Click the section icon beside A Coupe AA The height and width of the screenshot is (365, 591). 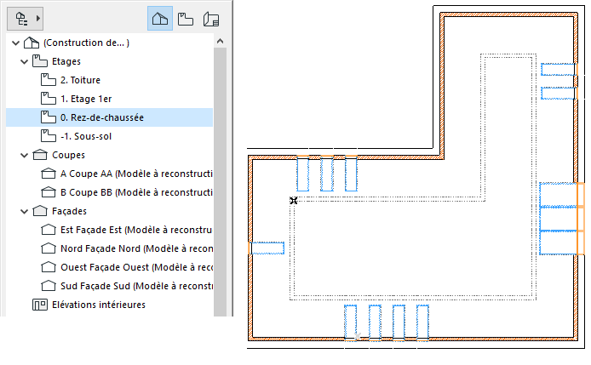49,174
